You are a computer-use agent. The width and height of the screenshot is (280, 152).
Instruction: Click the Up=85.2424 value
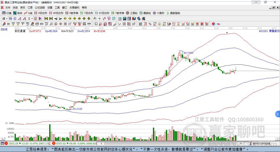click(51, 31)
